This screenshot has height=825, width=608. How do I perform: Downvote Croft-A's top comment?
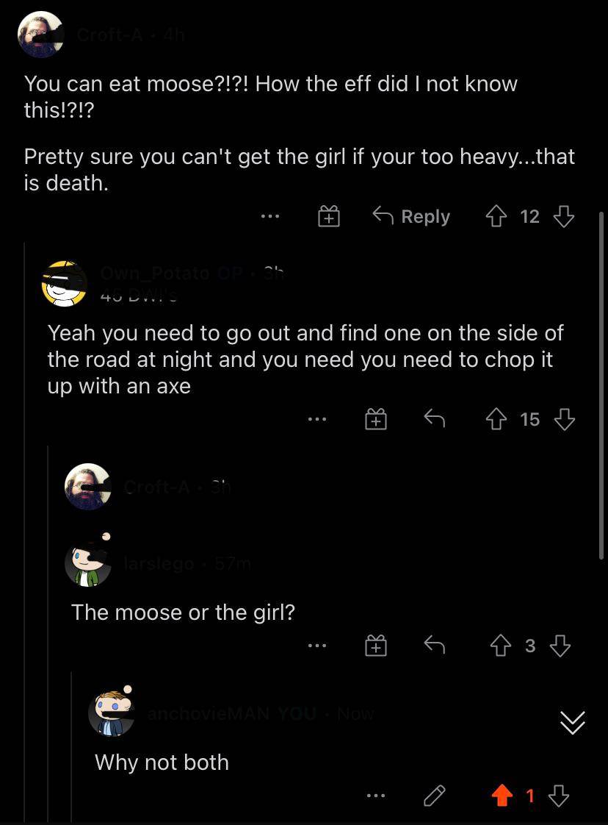pos(564,216)
